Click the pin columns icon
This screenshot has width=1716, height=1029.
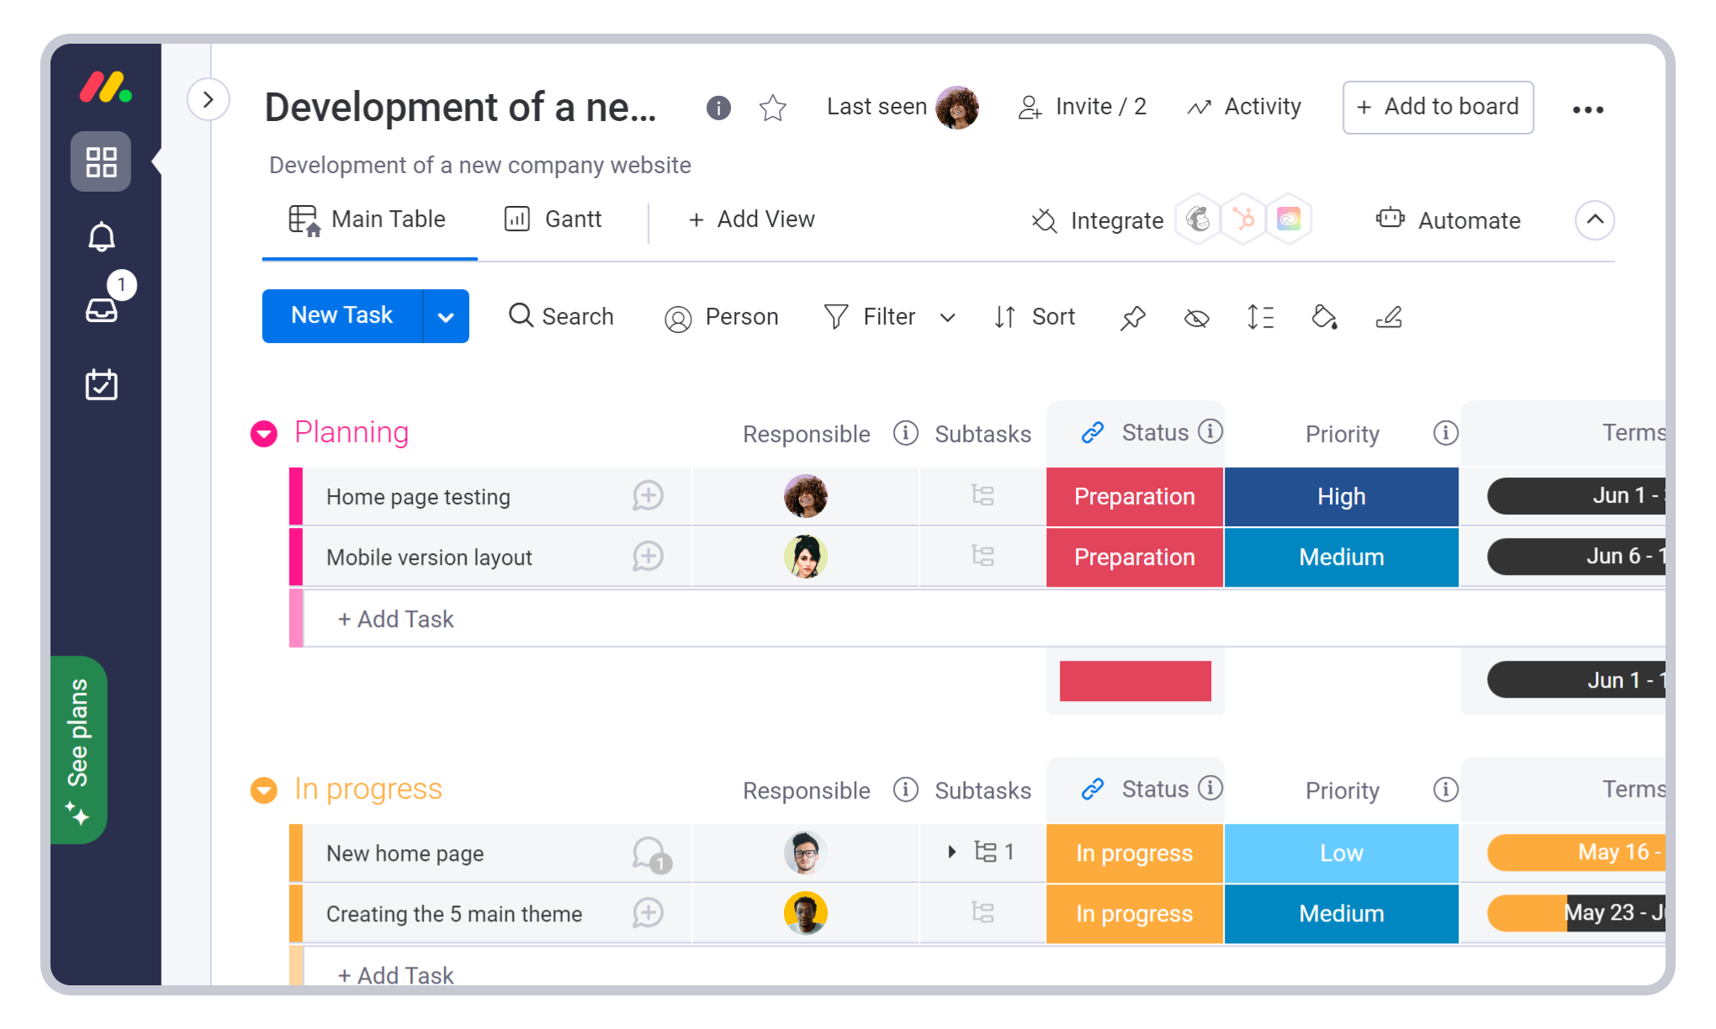tap(1133, 318)
